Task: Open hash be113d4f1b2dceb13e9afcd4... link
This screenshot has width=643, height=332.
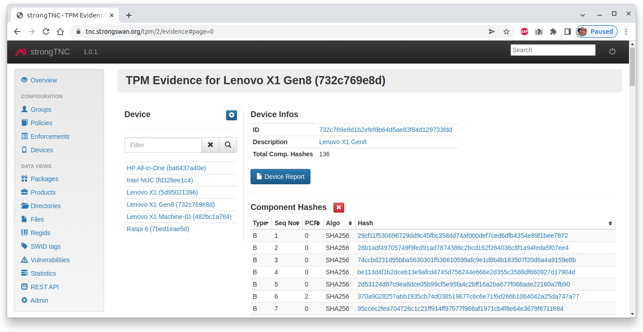Action: pos(466,272)
